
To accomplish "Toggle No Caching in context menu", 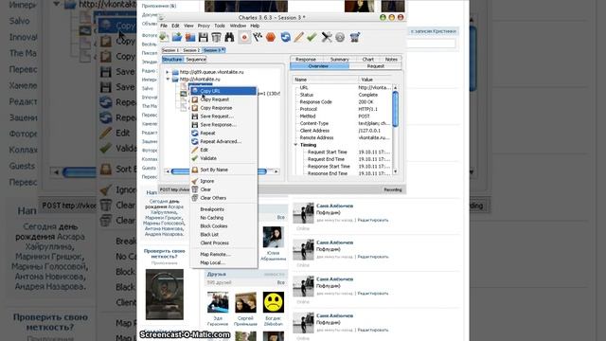I will (223, 218).
